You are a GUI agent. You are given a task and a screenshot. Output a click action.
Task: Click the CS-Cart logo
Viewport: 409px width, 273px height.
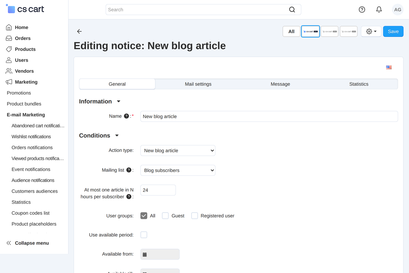point(25,9)
